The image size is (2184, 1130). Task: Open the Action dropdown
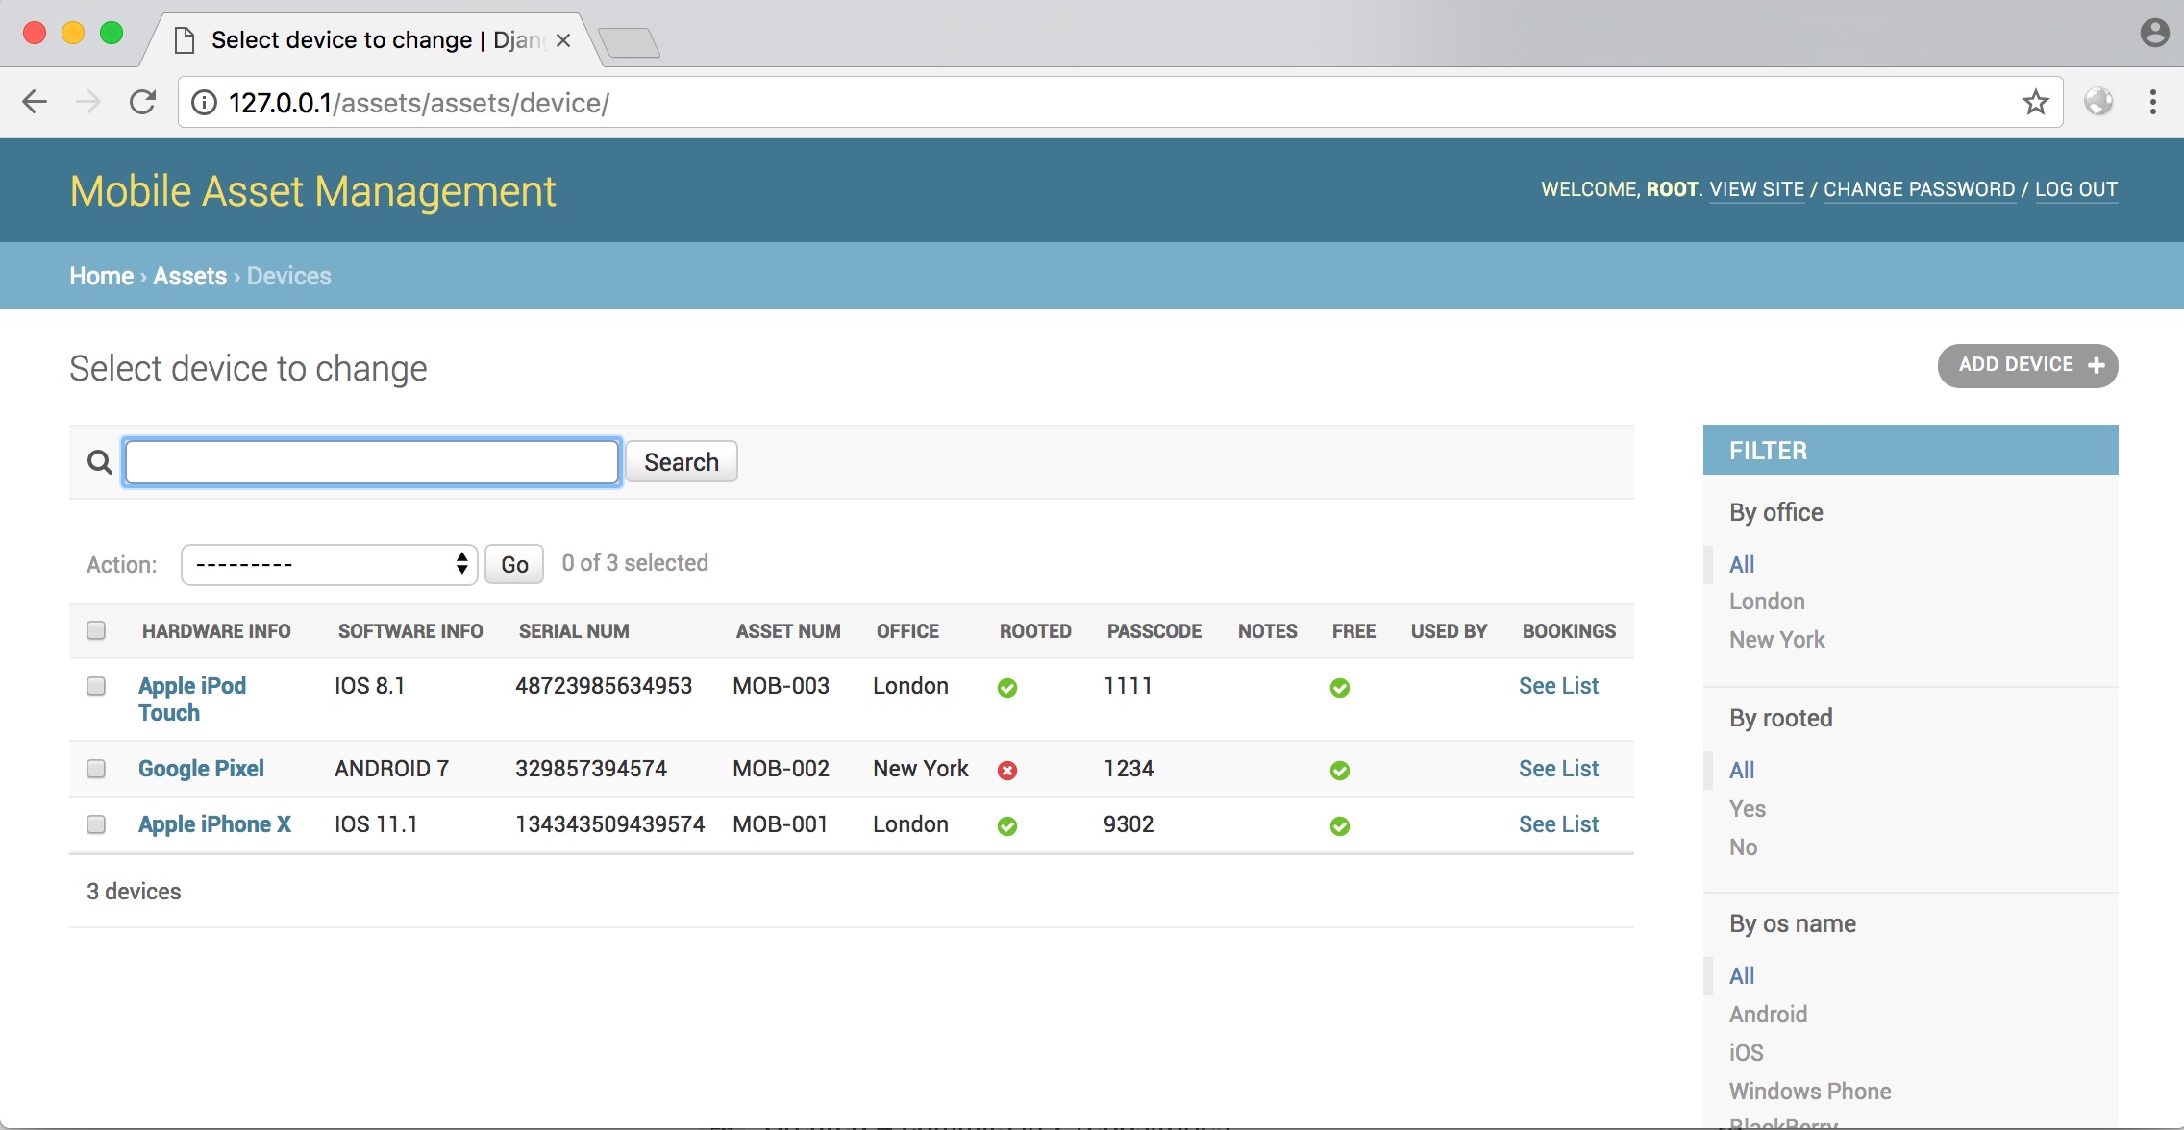(330, 564)
